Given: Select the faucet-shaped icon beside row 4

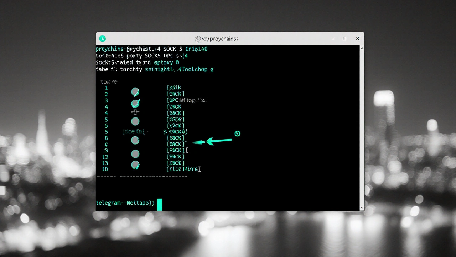Looking at the screenshot, I should [x=135, y=112].
